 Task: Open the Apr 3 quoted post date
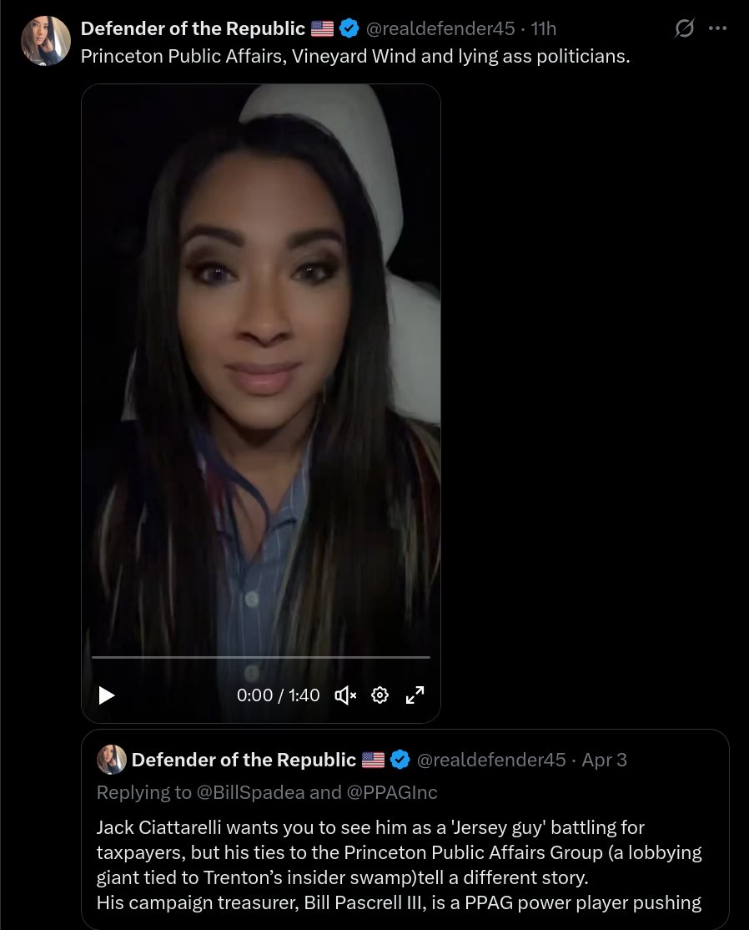(x=604, y=760)
